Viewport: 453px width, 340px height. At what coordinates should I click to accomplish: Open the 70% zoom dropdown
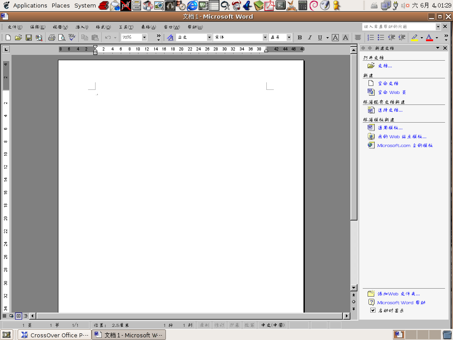(x=144, y=37)
